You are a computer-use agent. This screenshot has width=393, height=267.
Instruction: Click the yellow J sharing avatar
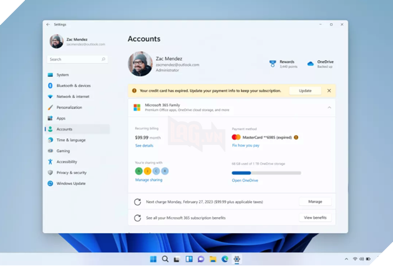click(x=147, y=171)
